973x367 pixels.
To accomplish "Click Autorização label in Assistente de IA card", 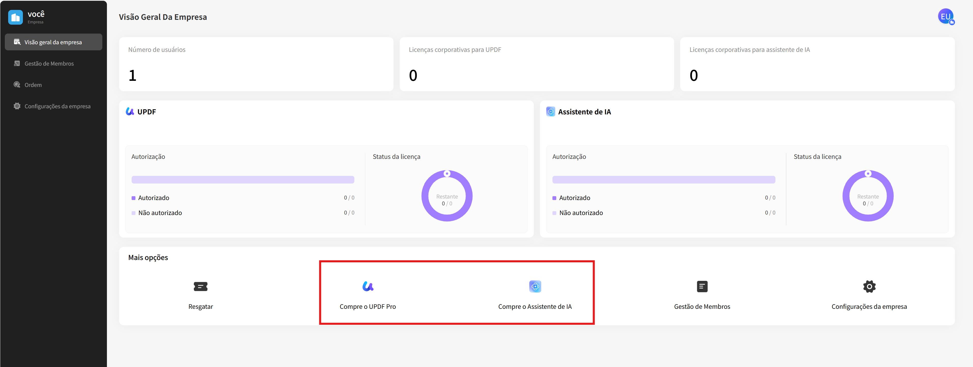I will [x=569, y=157].
